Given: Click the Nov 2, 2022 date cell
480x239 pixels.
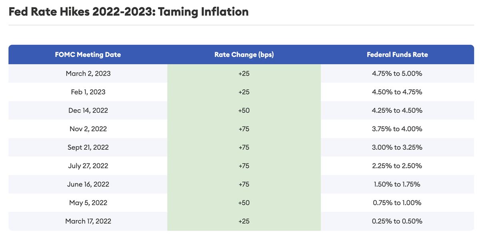Looking at the screenshot, I should coord(88,129).
